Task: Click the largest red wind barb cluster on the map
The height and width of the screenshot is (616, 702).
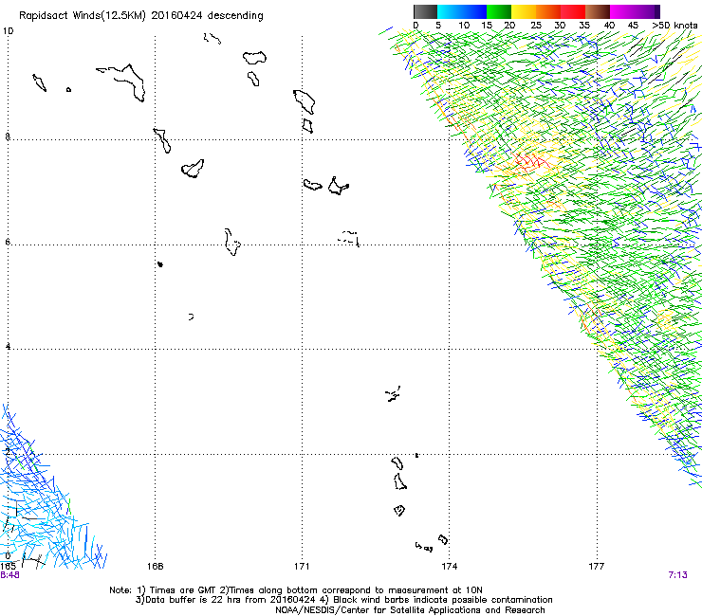Action: point(530,161)
